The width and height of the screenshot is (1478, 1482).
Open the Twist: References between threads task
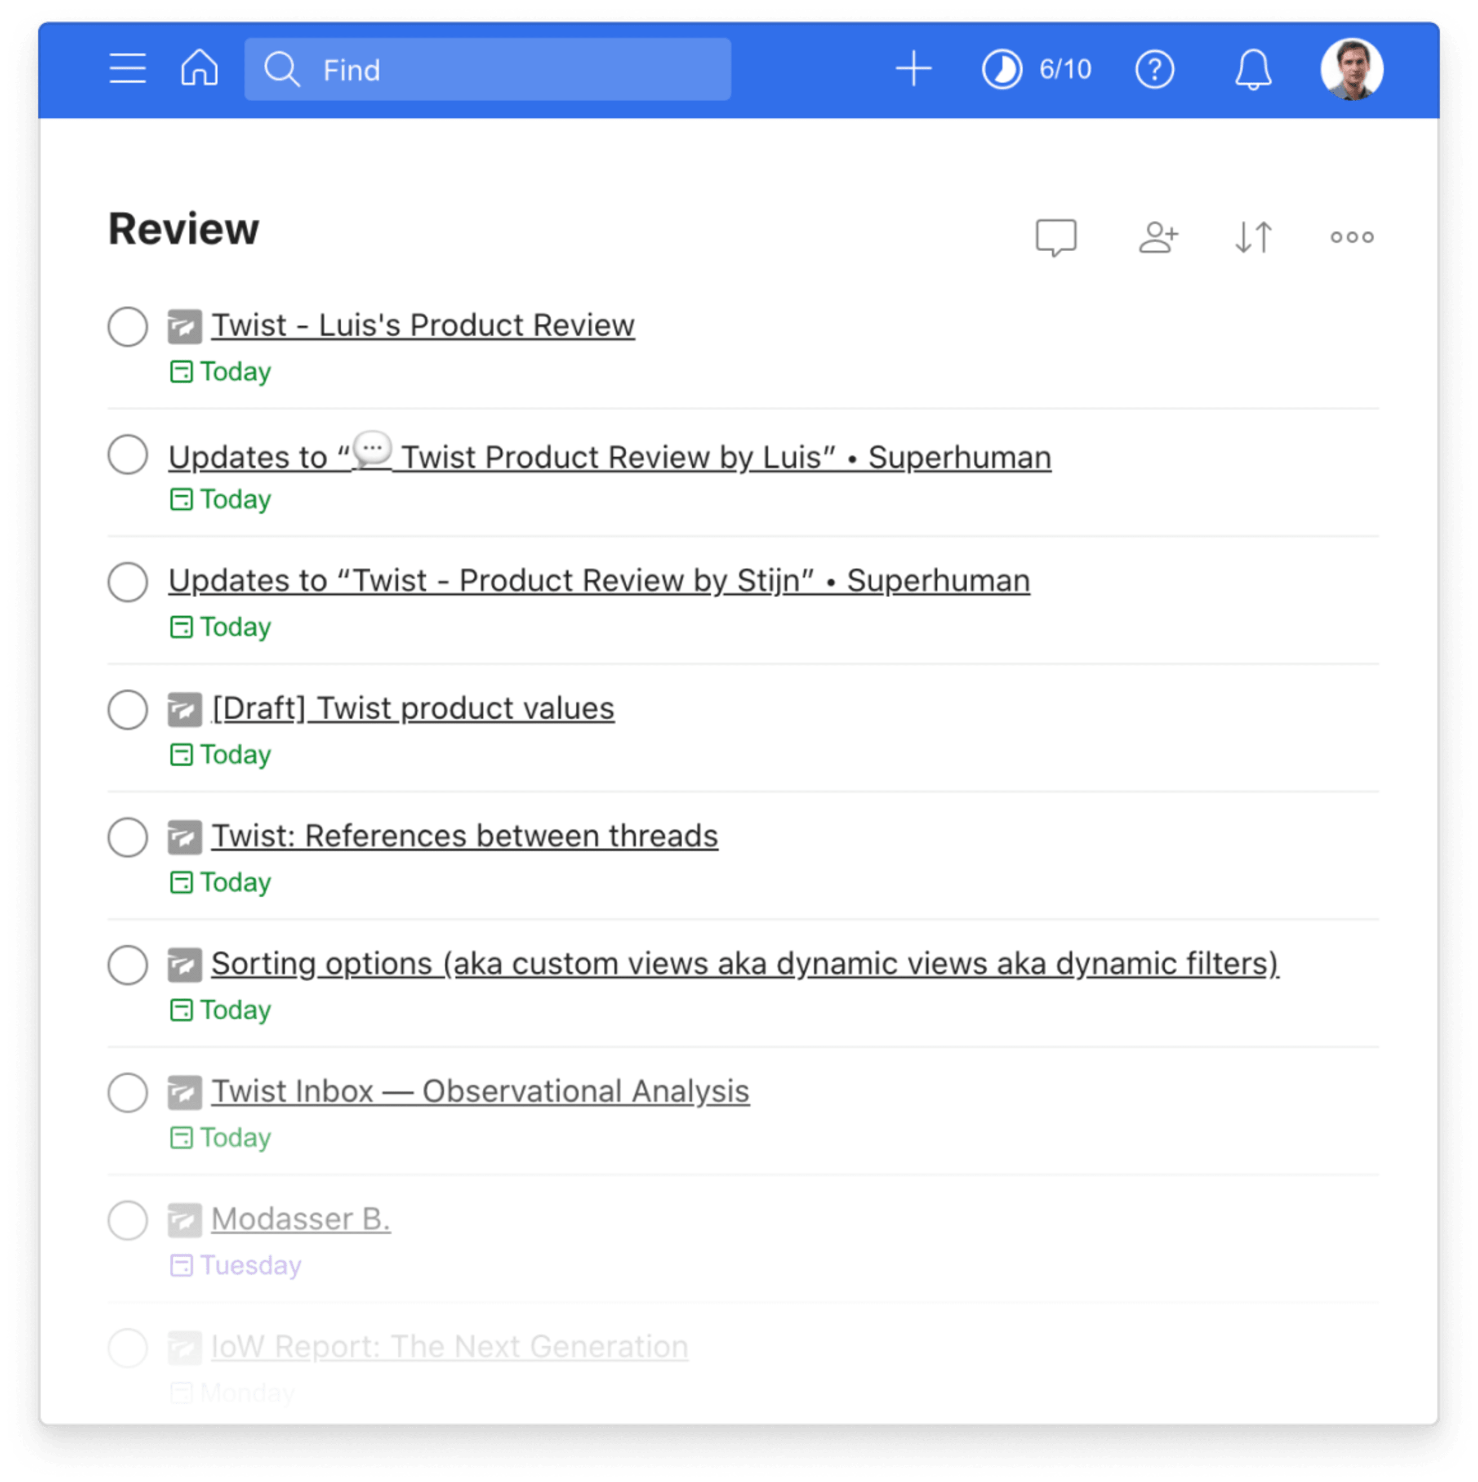tap(464, 836)
